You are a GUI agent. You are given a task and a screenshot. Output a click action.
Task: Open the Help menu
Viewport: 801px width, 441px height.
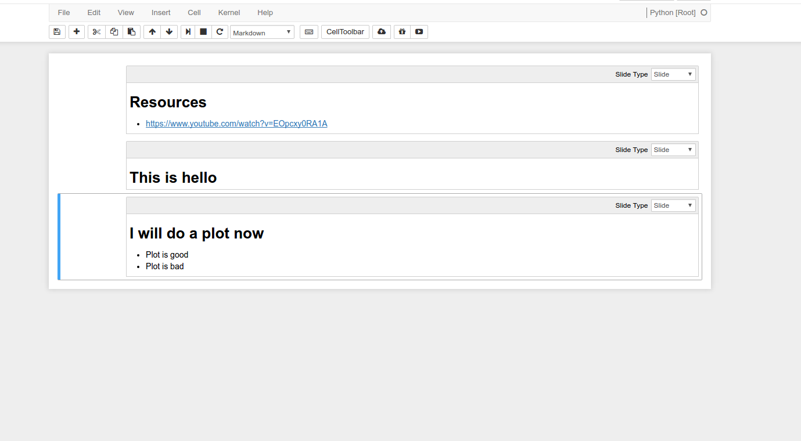(265, 12)
